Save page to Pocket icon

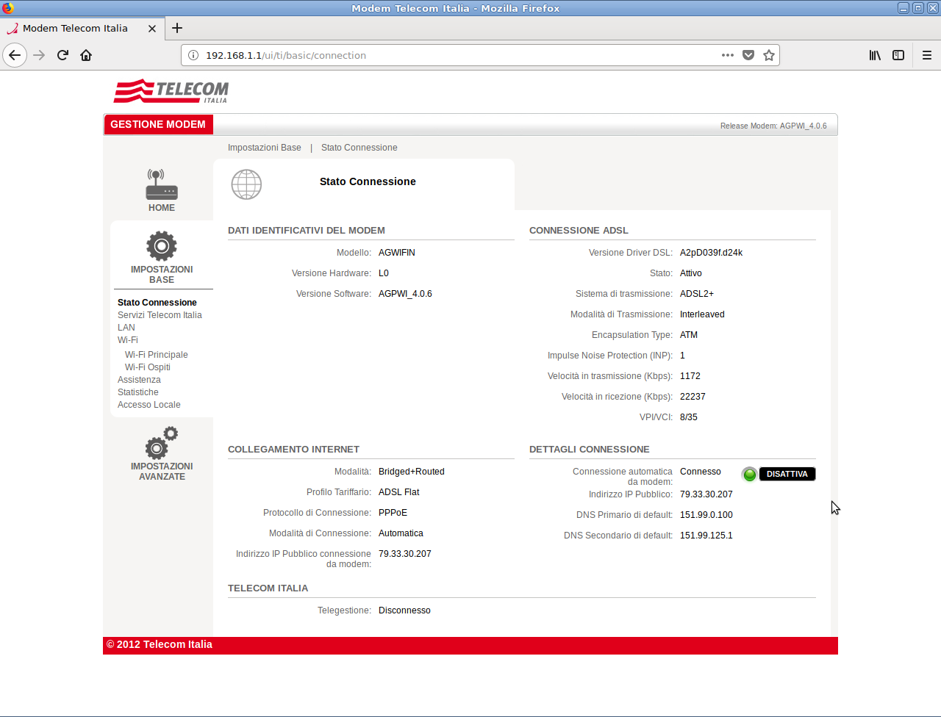click(x=748, y=55)
